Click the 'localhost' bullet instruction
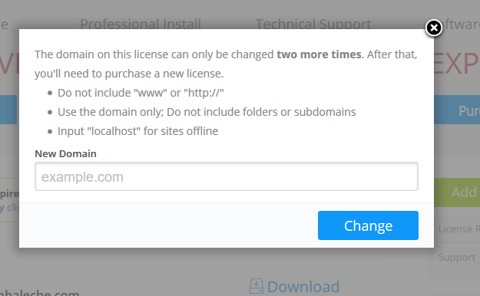The height and width of the screenshot is (296, 480). 137,131
